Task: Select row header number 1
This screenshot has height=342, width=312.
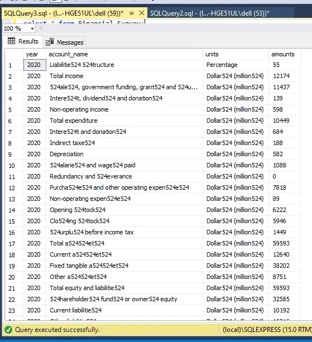Action: pyautogui.click(x=14, y=65)
